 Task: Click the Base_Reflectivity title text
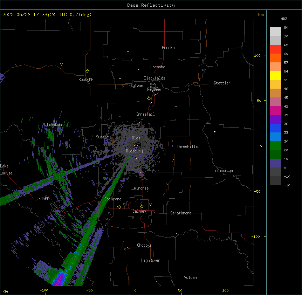pyautogui.click(x=151, y=5)
